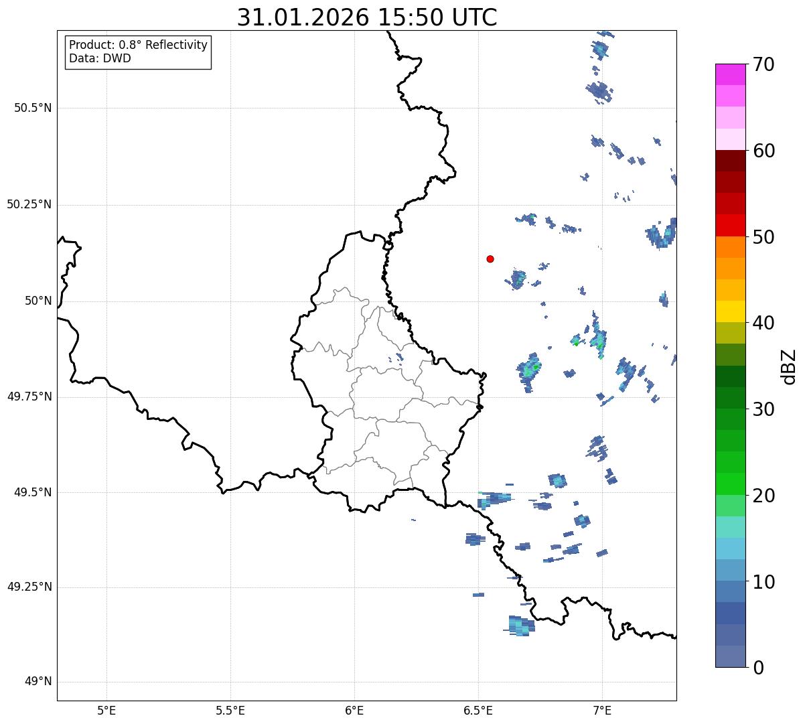Screen dimensions: 805x724
Task: Click the plot title '31.01.2026 15:50 UTC'
Action: 367,17
